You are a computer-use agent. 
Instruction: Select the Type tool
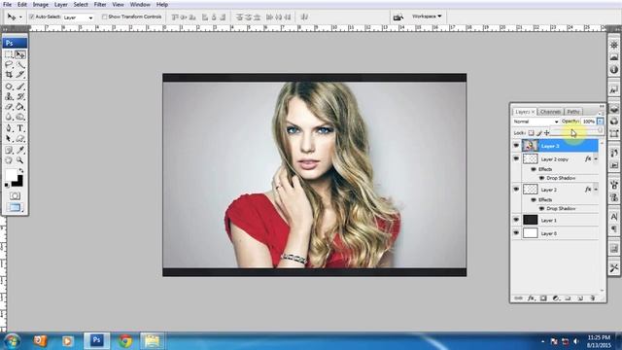tap(20, 128)
